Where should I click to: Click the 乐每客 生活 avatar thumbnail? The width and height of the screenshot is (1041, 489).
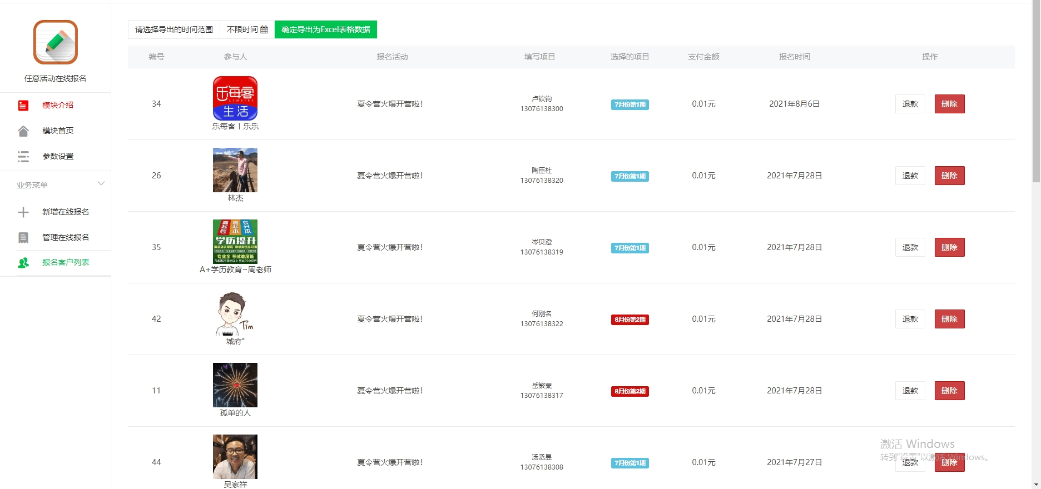pyautogui.click(x=235, y=98)
